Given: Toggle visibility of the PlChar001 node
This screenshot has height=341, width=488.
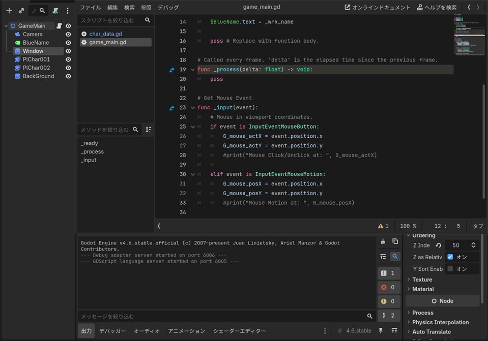Looking at the screenshot, I should click(68, 59).
